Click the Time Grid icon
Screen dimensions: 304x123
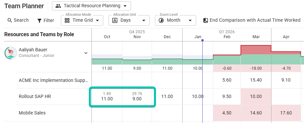point(67,20)
